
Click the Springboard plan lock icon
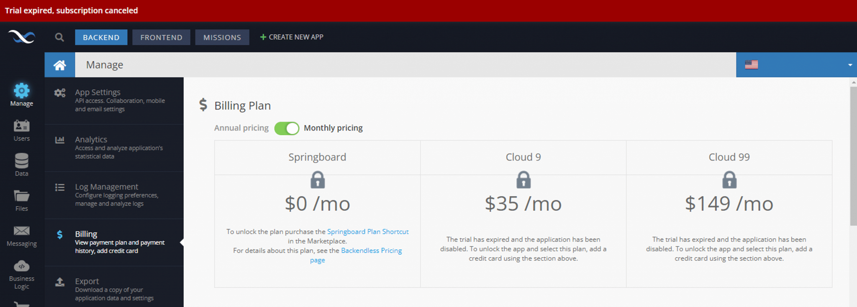click(x=318, y=180)
